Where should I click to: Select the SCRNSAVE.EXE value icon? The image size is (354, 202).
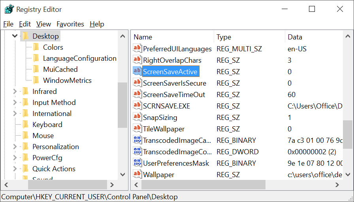pos(137,105)
